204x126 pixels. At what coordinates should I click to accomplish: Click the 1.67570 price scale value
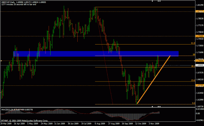pyautogui.click(x=200, y=73)
